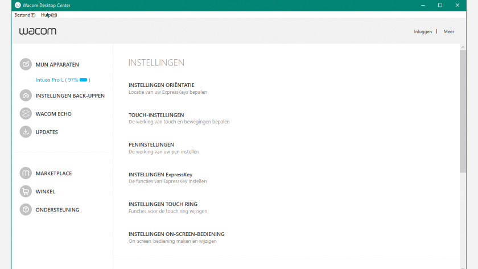Viewport: 478px width, 269px height.
Task: Click the Wacom logo in header
Action: 38,31
